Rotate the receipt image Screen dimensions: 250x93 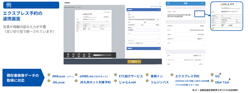click(79, 55)
